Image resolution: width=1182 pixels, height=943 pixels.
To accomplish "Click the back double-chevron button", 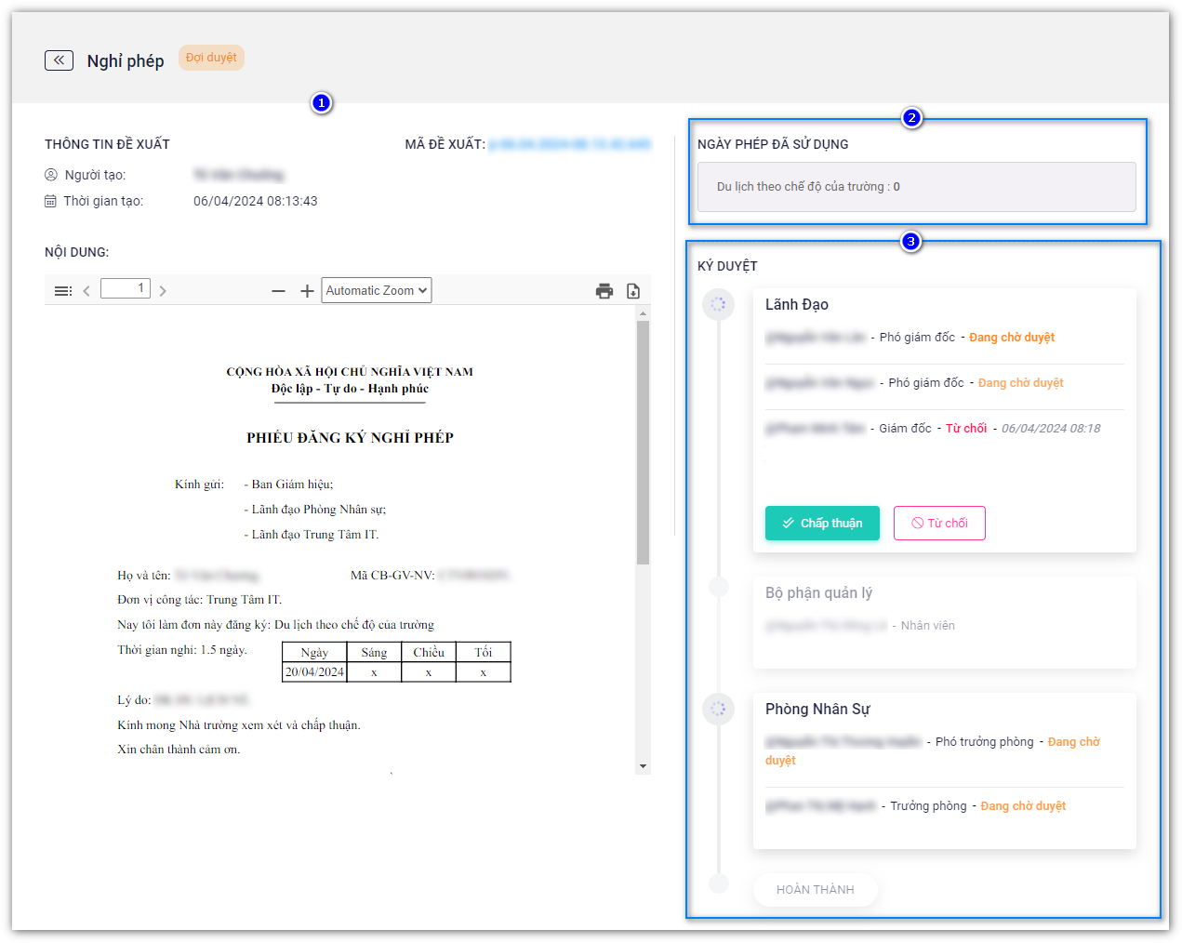I will pos(59,60).
